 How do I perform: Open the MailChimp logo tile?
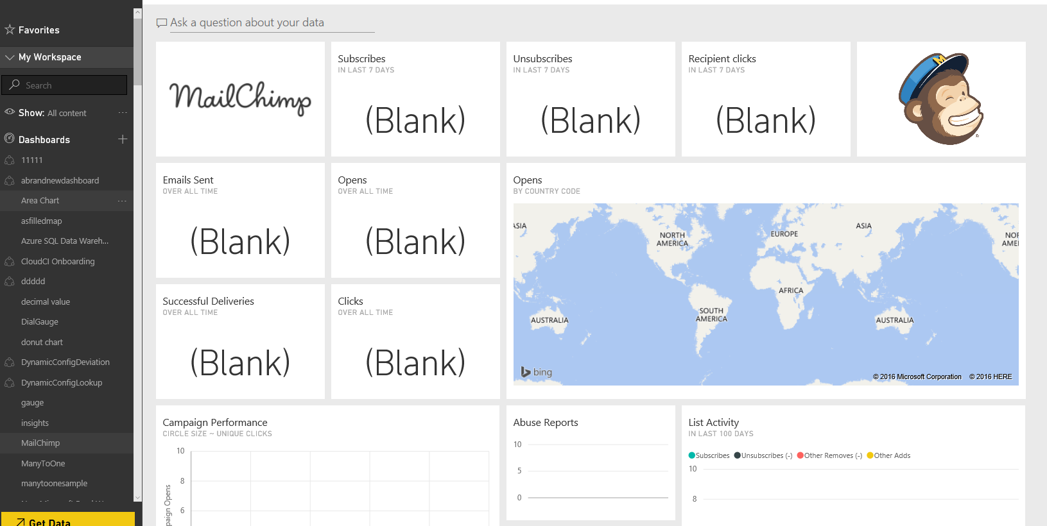[x=240, y=99]
